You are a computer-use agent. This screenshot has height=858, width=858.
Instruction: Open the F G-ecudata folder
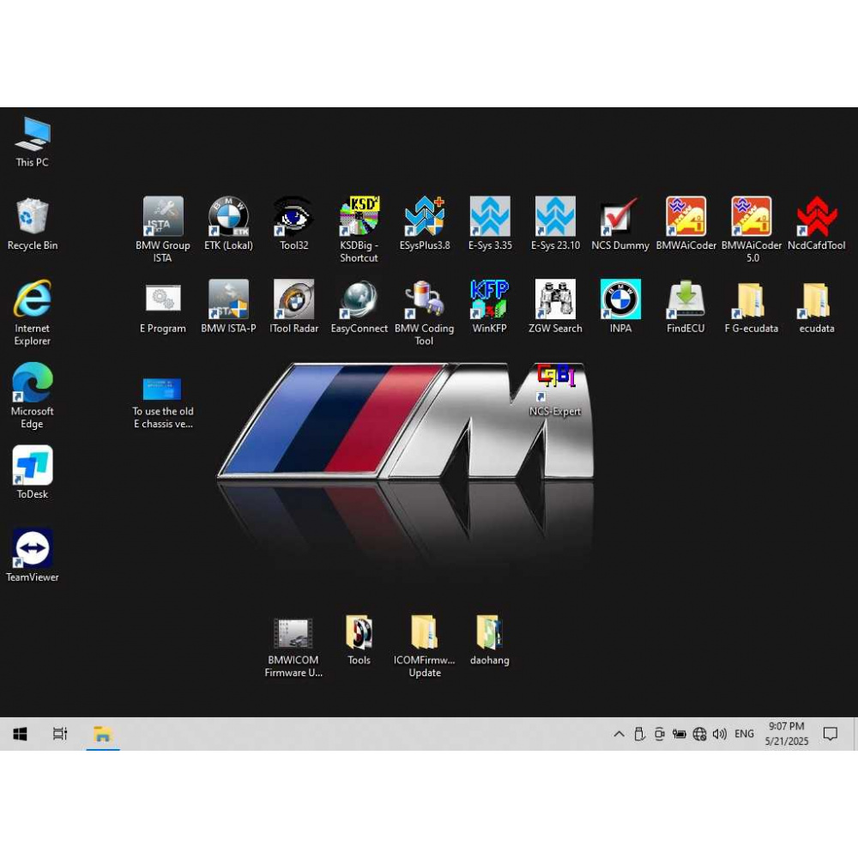(x=752, y=307)
